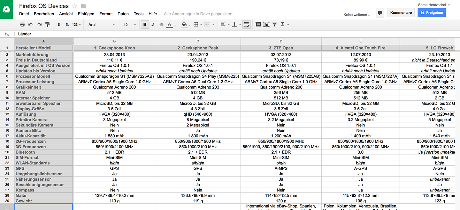Screen dimensions: 460x210
Task: Toggle italic formatting
Action: [x=153, y=25]
